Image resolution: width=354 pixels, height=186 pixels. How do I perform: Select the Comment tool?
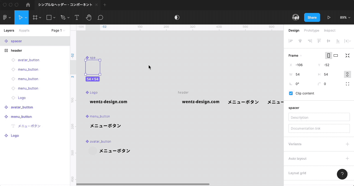[100, 18]
